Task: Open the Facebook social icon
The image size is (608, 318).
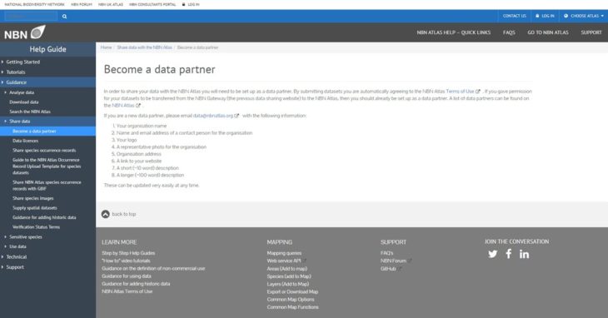Action: pos(509,254)
